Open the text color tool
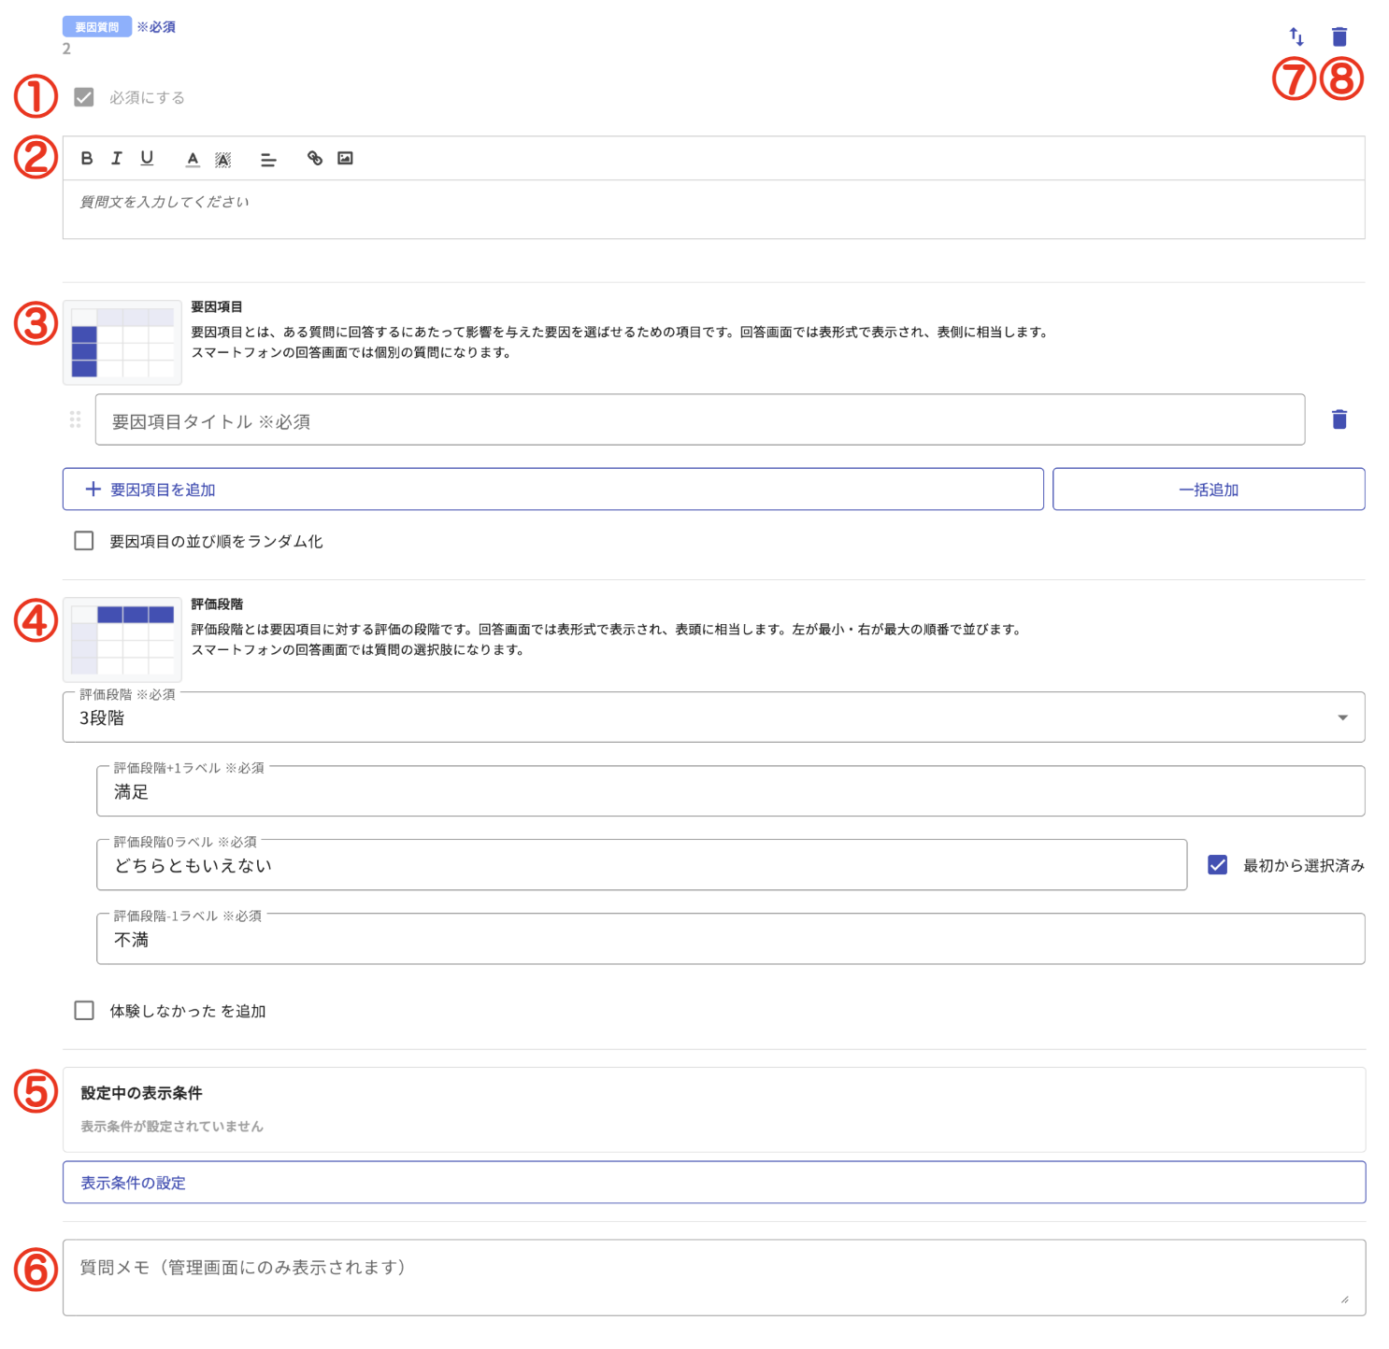Viewport: 1389px width, 1349px height. [x=192, y=159]
